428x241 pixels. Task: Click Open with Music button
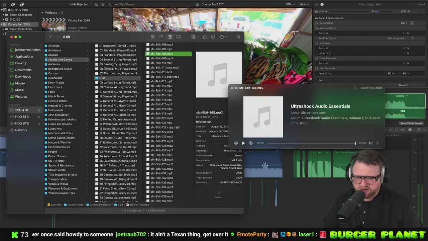tap(371, 88)
